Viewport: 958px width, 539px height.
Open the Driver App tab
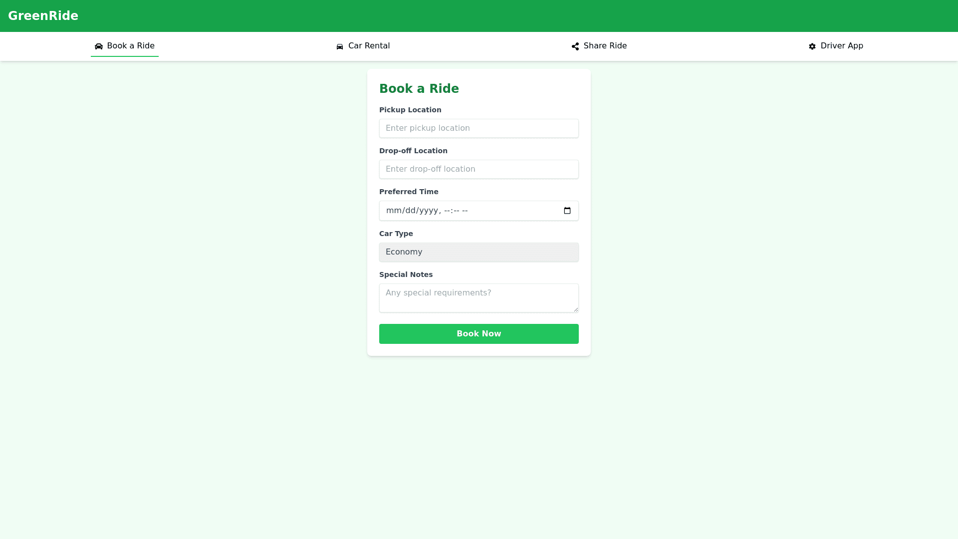(x=836, y=46)
